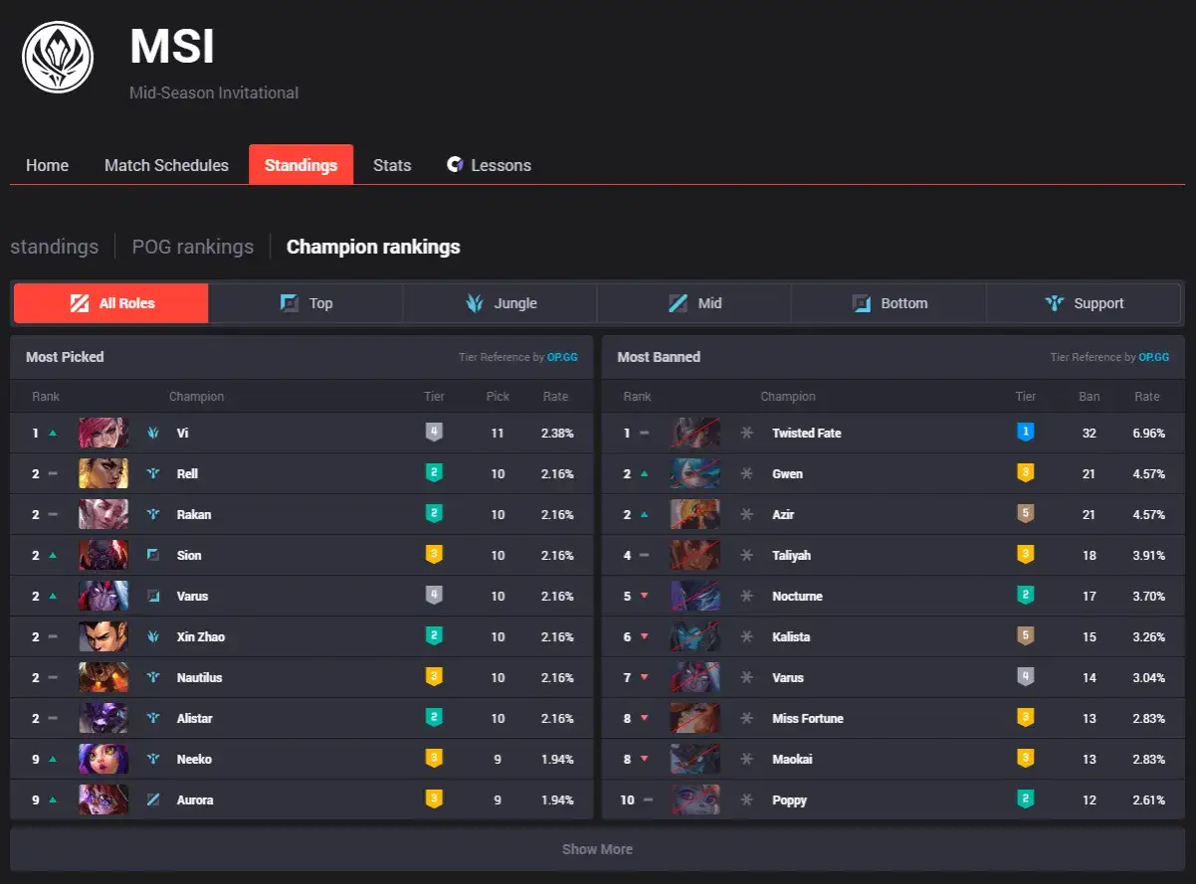The image size is (1196, 884).
Task: Show Bottom lane champion rankings
Action: click(x=889, y=303)
